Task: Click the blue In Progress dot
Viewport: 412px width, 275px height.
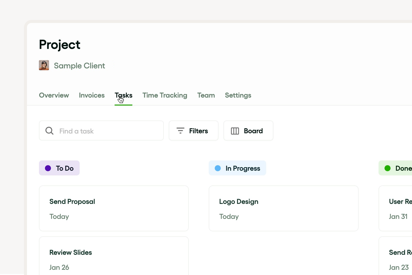Action: pos(218,168)
